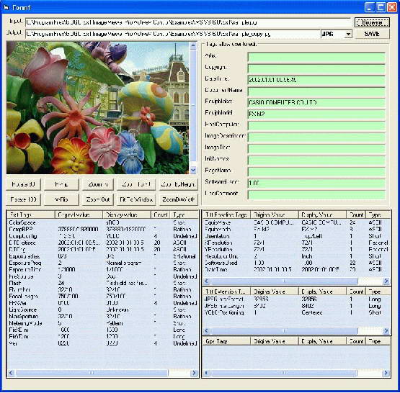Viewport: 400px width, 393px height.
Task: Click the ImageTitle tag field
Action: [316, 148]
